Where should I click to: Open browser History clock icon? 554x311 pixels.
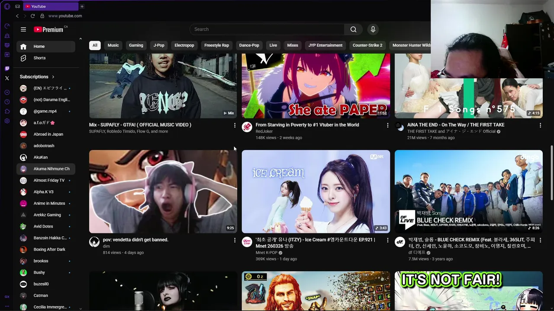tap(7, 102)
